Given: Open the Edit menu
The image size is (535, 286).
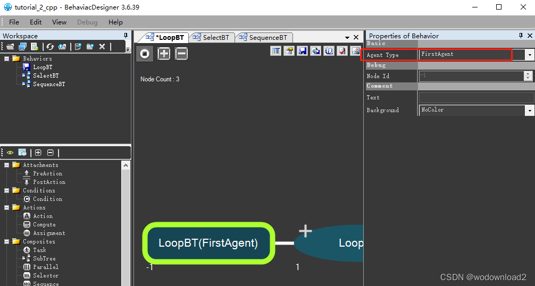Looking at the screenshot, I should click(x=36, y=22).
